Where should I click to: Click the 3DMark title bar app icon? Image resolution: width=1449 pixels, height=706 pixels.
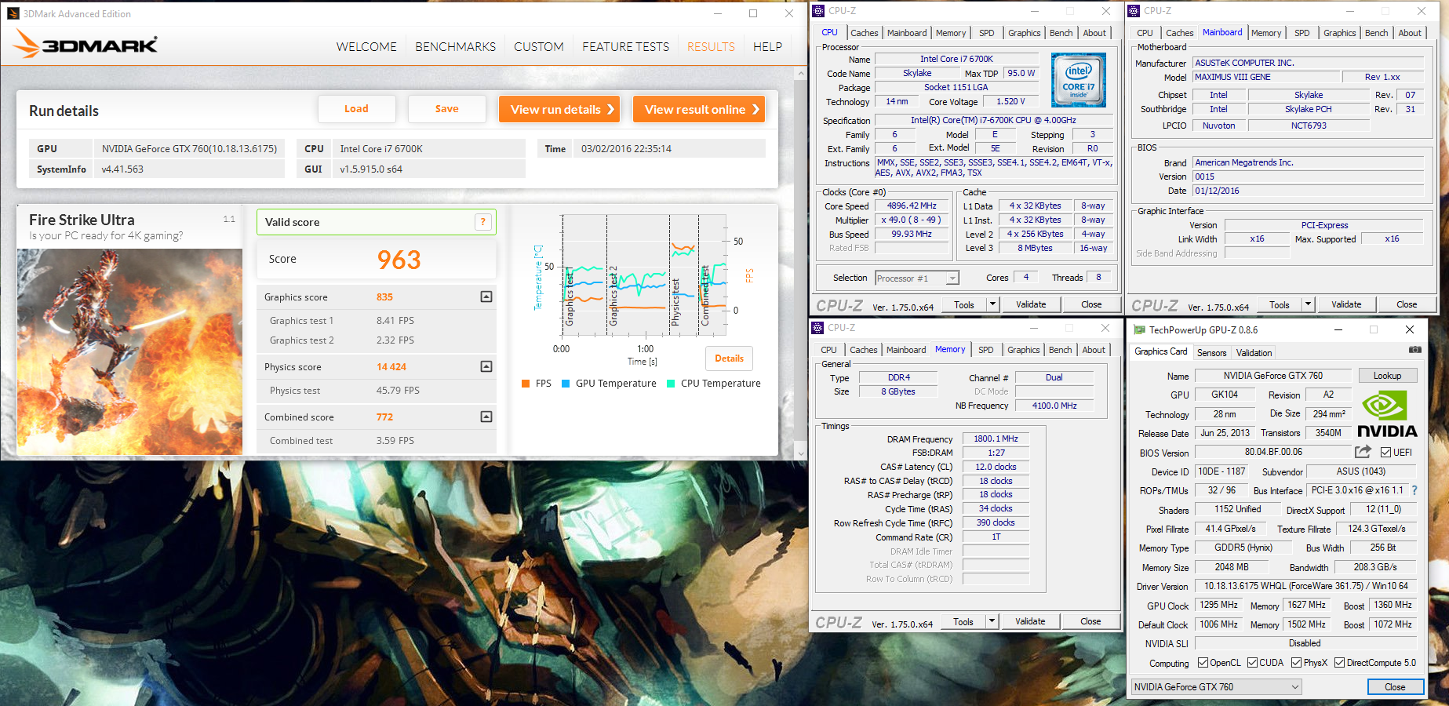coord(13,13)
